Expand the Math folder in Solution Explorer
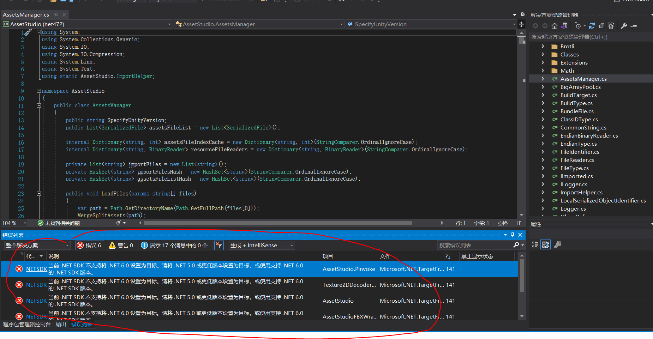Viewport: 653px width, 339px height. 543,71
